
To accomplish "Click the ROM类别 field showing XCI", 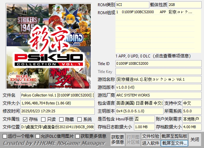I will pos(132,5).
